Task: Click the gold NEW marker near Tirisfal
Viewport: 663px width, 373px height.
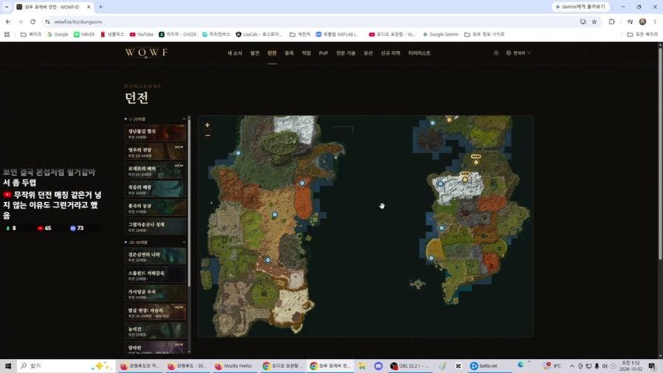Action: pyautogui.click(x=476, y=162)
